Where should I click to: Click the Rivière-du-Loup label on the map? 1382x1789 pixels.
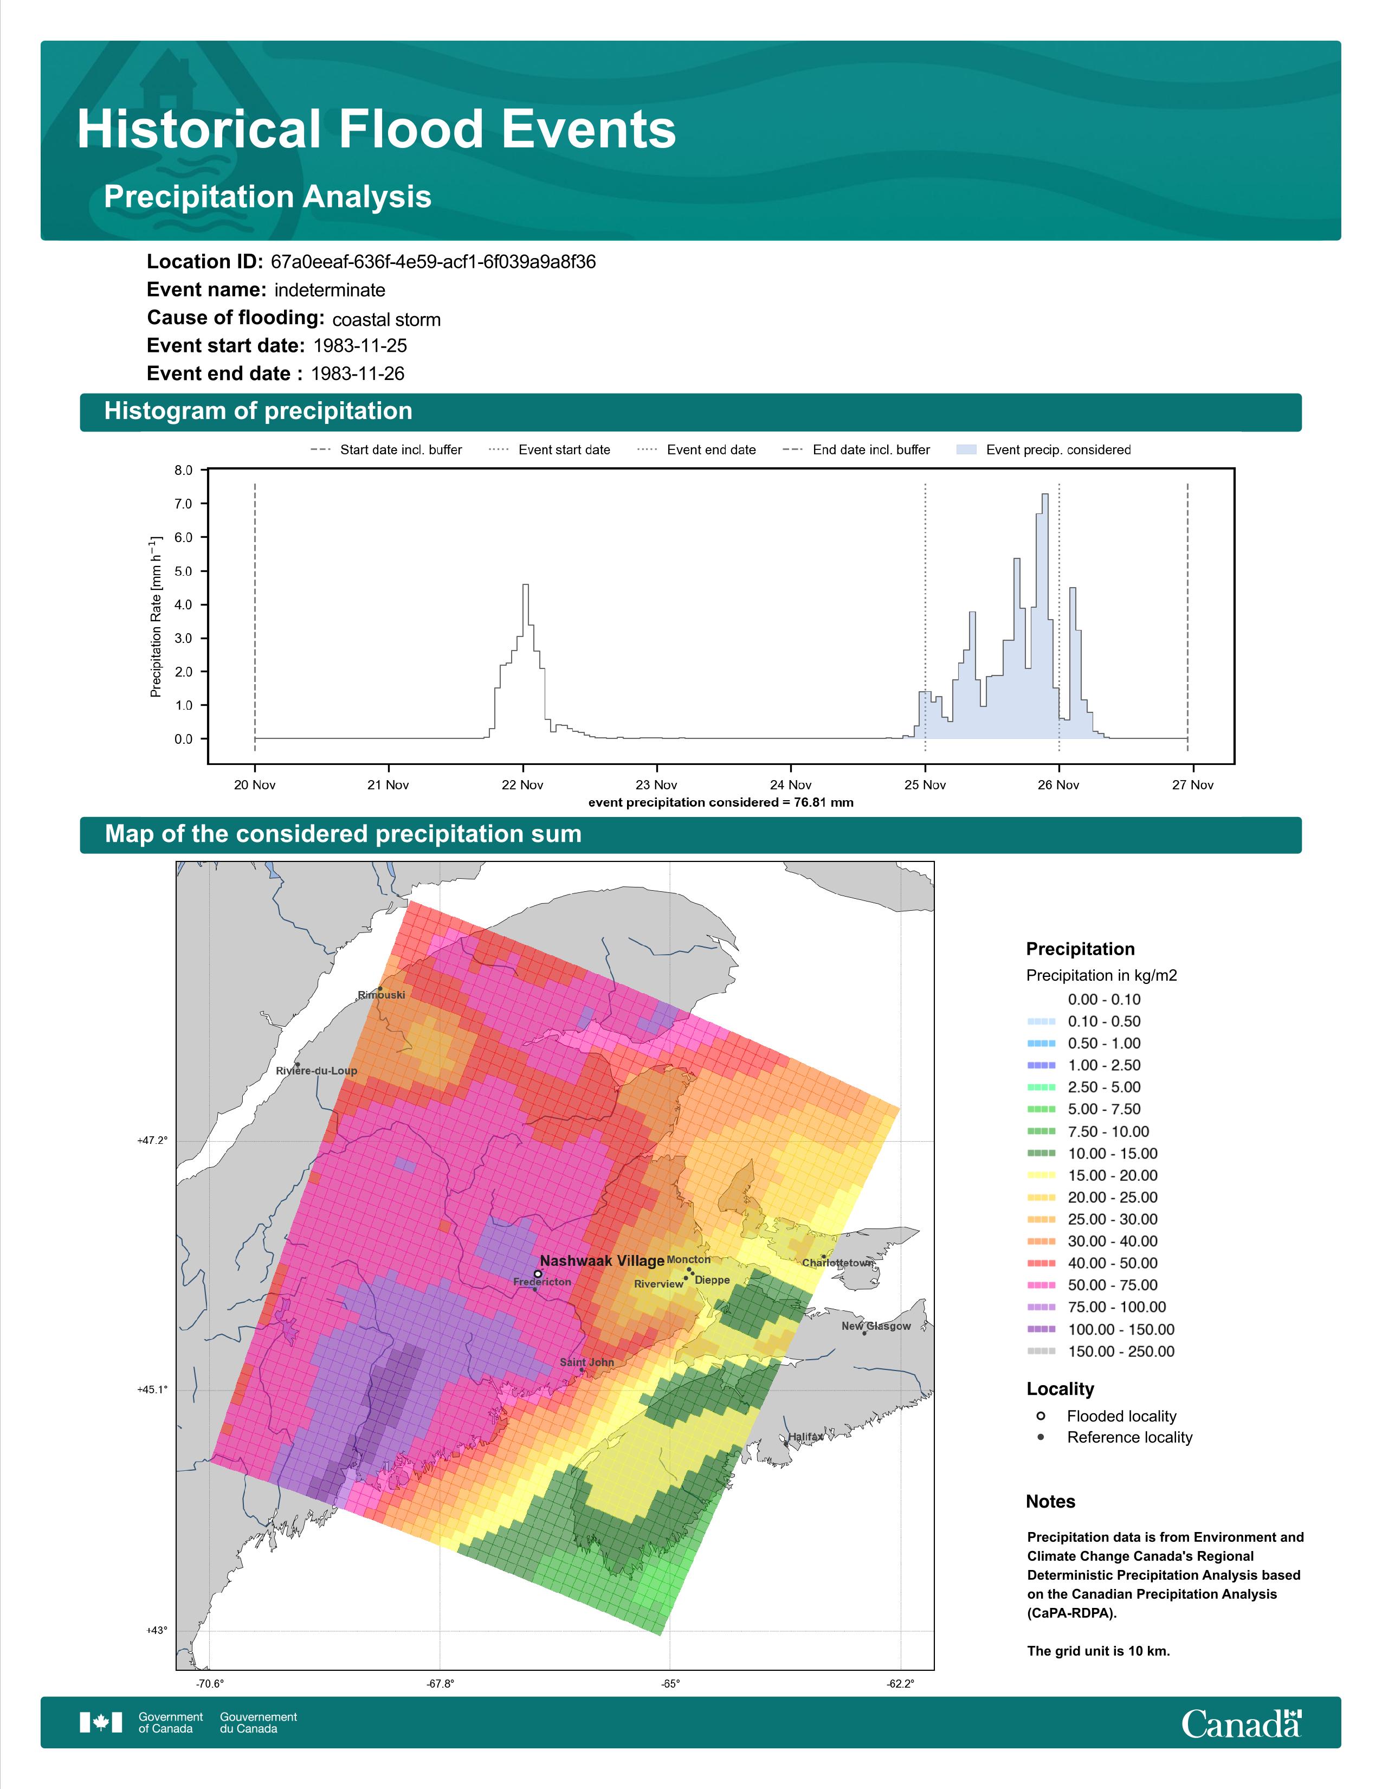tap(317, 1071)
